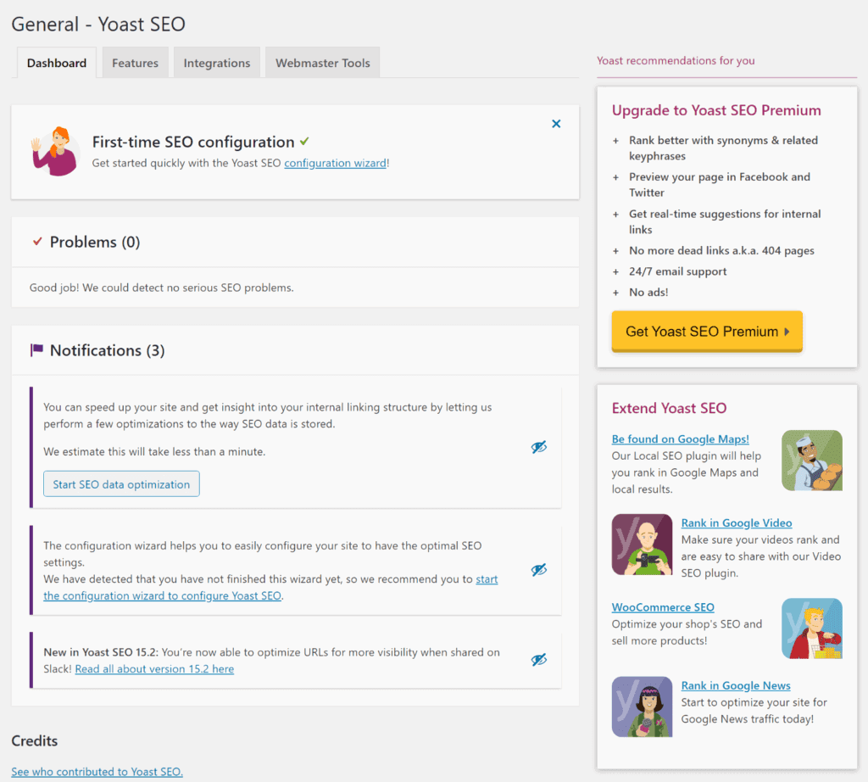Screen dimensions: 868x782
Task: Click the WooCommerce SEO shopper illustration
Action: click(811, 628)
